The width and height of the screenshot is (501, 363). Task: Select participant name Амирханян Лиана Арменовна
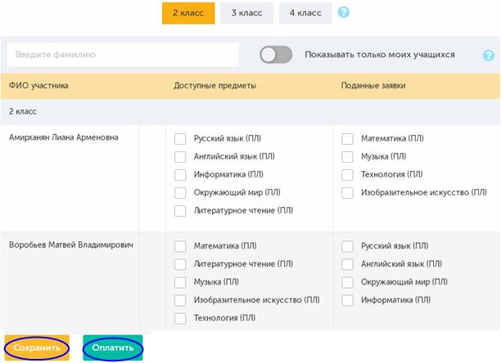coord(64,137)
